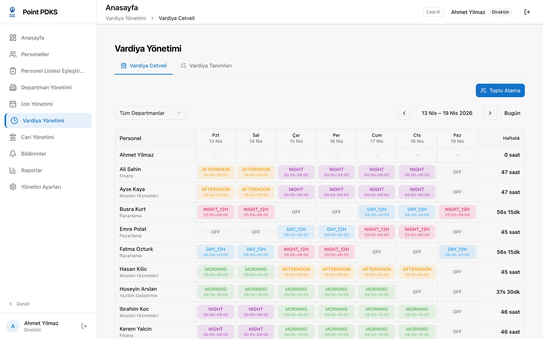Click Direktör role badge in header
This screenshot has width=543, height=339.
pyautogui.click(x=500, y=12)
